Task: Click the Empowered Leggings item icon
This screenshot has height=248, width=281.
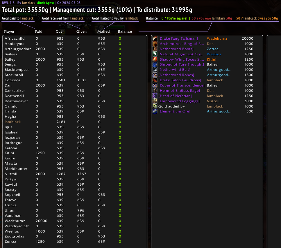Action: point(155,101)
